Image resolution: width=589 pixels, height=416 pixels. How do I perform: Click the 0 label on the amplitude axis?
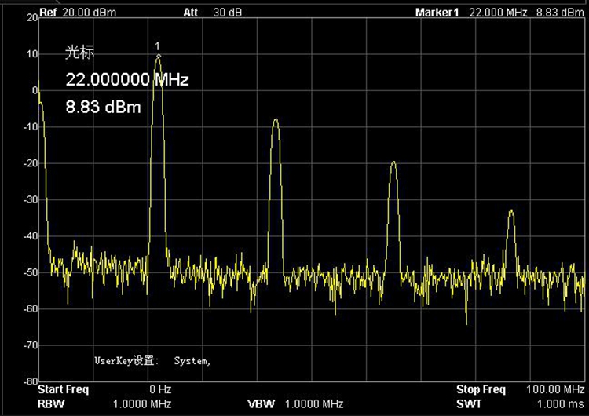pyautogui.click(x=34, y=90)
